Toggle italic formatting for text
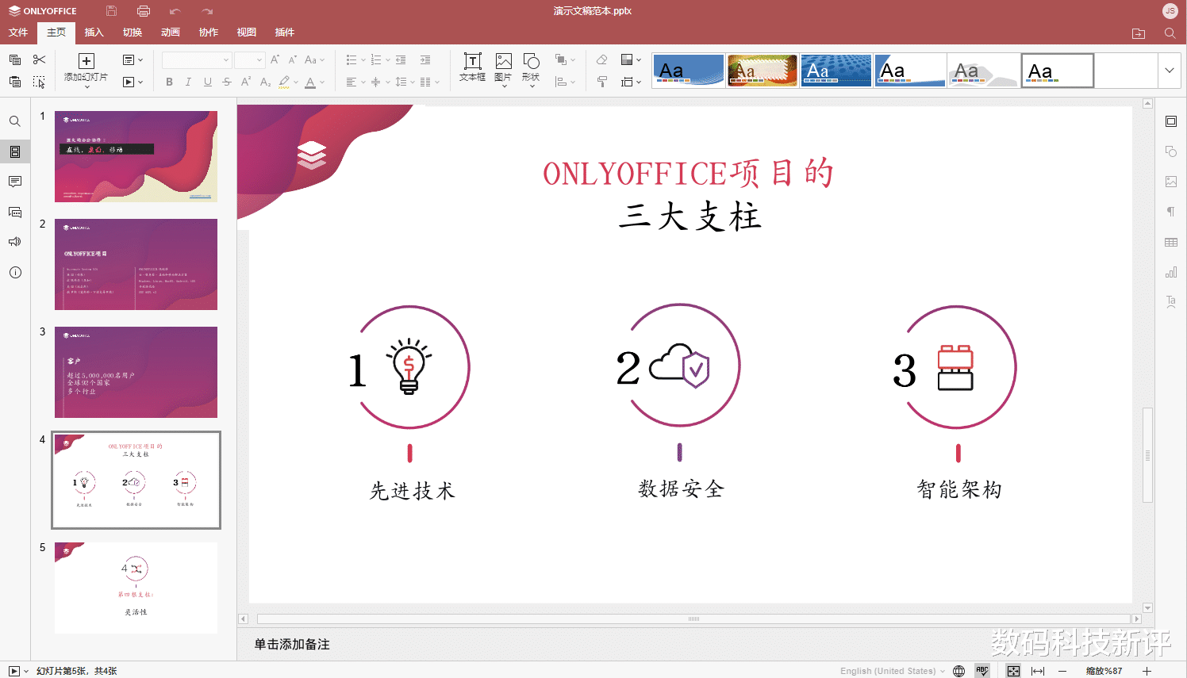This screenshot has height=678, width=1187. click(x=187, y=82)
